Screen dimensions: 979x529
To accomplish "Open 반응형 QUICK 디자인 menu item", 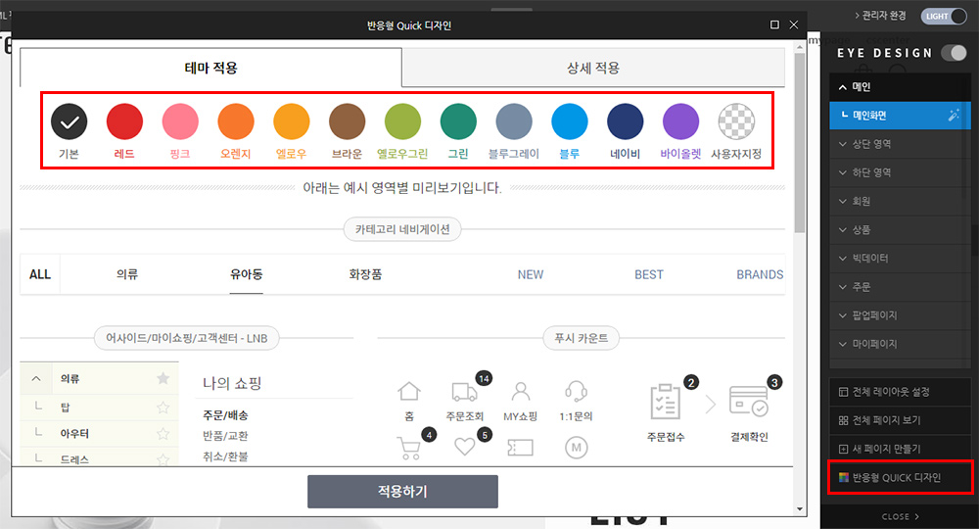I will 900,478.
